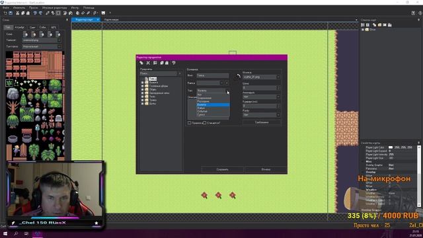Viewport: 423px width, 238px height.
Task: Click the map properties panel scrollbar
Action: pyautogui.click(x=419, y=177)
